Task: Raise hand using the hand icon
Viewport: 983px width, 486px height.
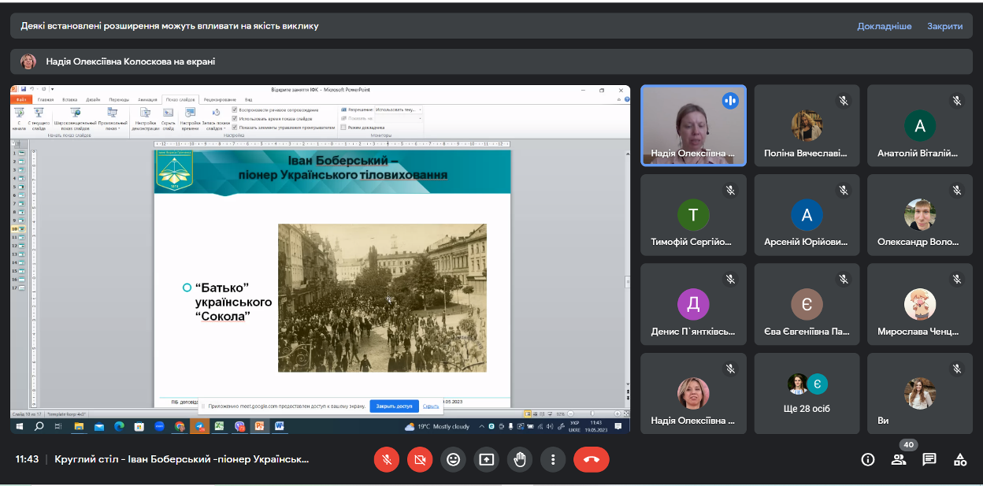Action: (x=520, y=459)
